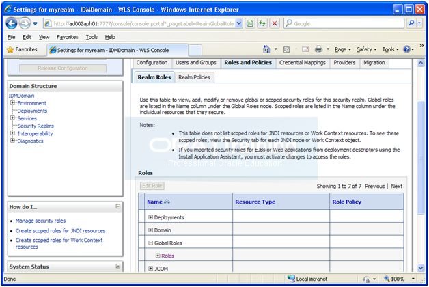Open the Page command bar menu
This screenshot has width=429, height=287.
click(342, 49)
